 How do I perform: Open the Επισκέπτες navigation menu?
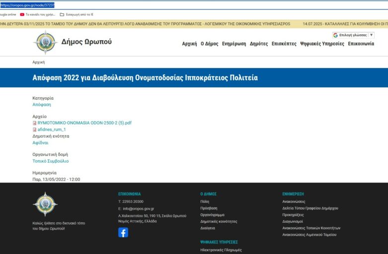(284, 44)
